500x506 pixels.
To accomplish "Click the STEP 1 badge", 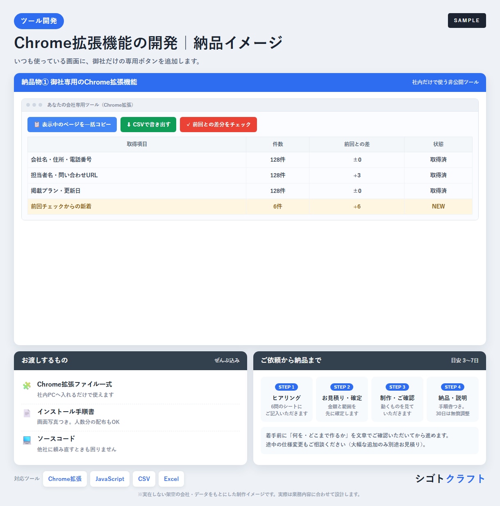I will tap(286, 387).
